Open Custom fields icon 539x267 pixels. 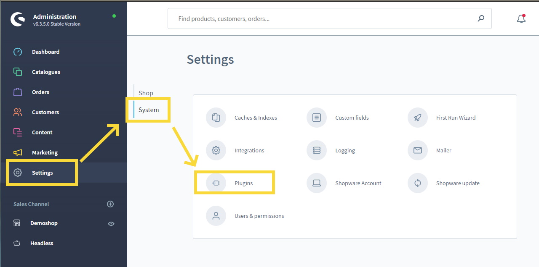coord(317,118)
